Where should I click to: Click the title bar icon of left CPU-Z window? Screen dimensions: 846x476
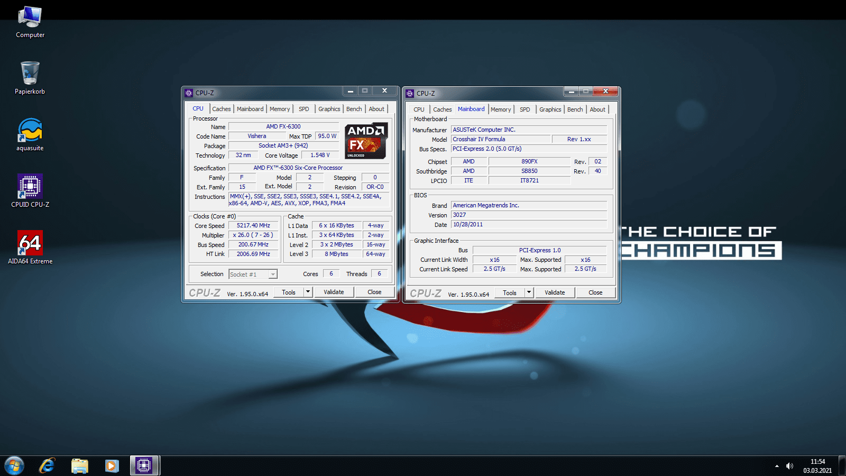pyautogui.click(x=189, y=93)
